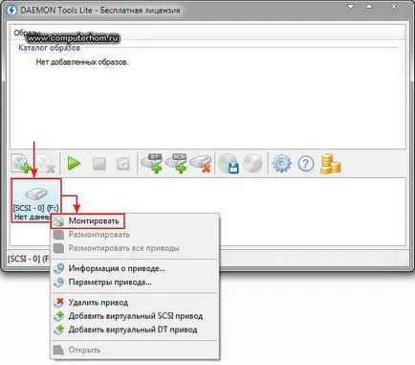Click the Create disc image icon
The image size is (415, 365).
(x=229, y=164)
